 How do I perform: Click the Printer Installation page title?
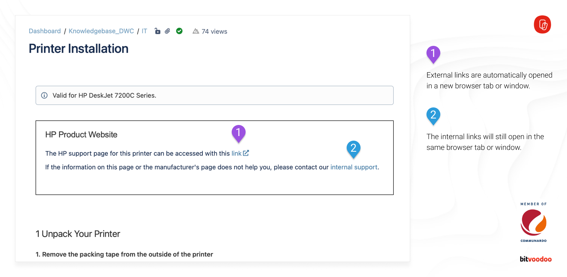(x=78, y=48)
